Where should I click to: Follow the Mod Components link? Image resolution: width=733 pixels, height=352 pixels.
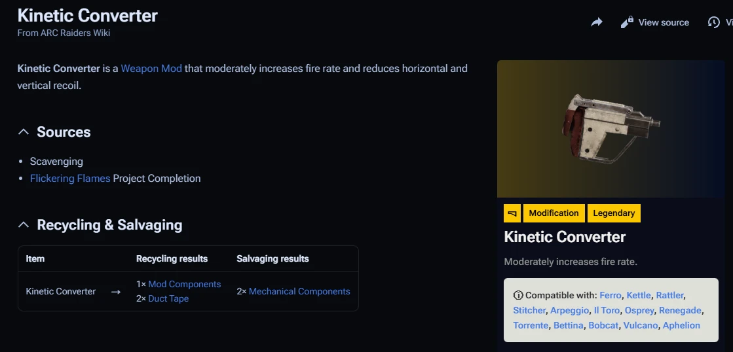[184, 284]
